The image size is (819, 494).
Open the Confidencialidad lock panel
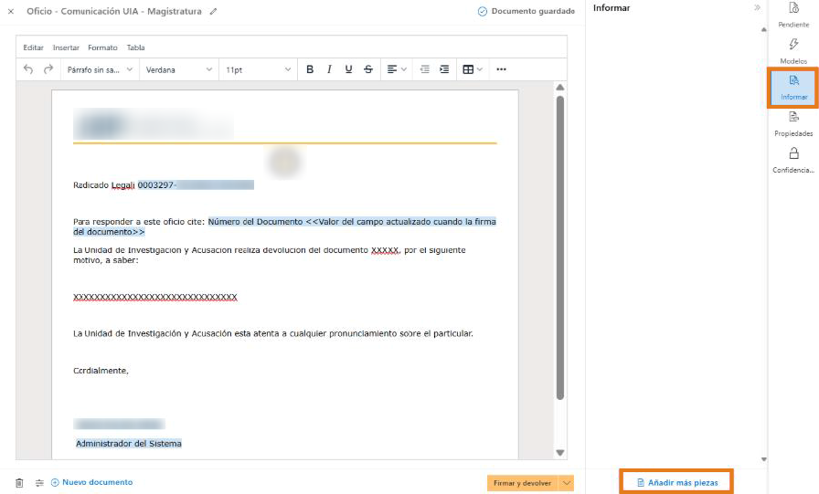point(793,161)
